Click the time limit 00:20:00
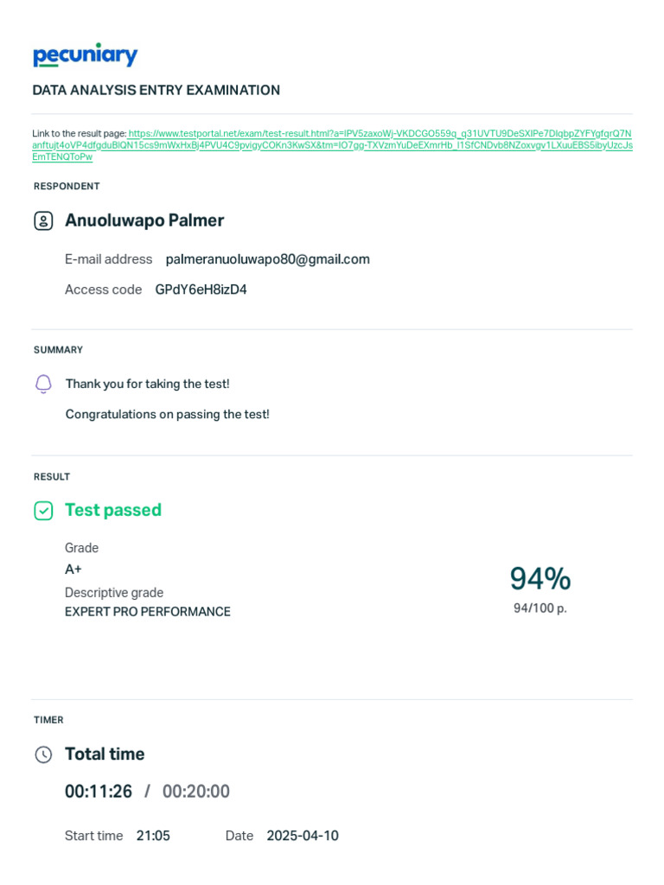The height and width of the screenshot is (885, 664). [x=196, y=792]
